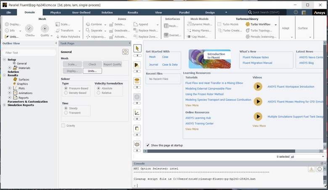Open the ANSYS Learning Hub link

click(198, 118)
